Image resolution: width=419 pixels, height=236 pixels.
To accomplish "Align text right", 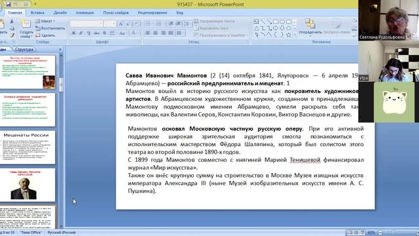I will 163,33.
